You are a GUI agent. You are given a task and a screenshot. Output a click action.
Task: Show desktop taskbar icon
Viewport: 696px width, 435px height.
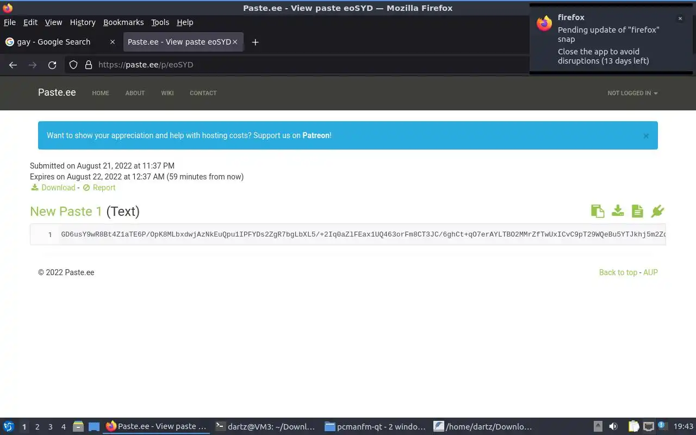point(94,427)
